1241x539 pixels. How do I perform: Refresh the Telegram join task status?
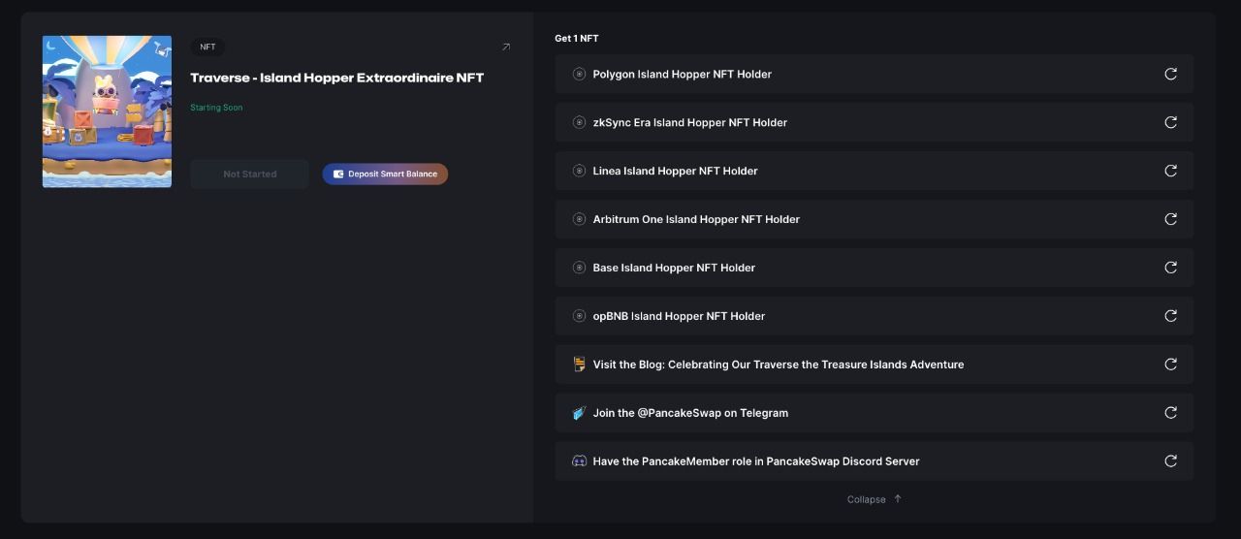pos(1170,413)
